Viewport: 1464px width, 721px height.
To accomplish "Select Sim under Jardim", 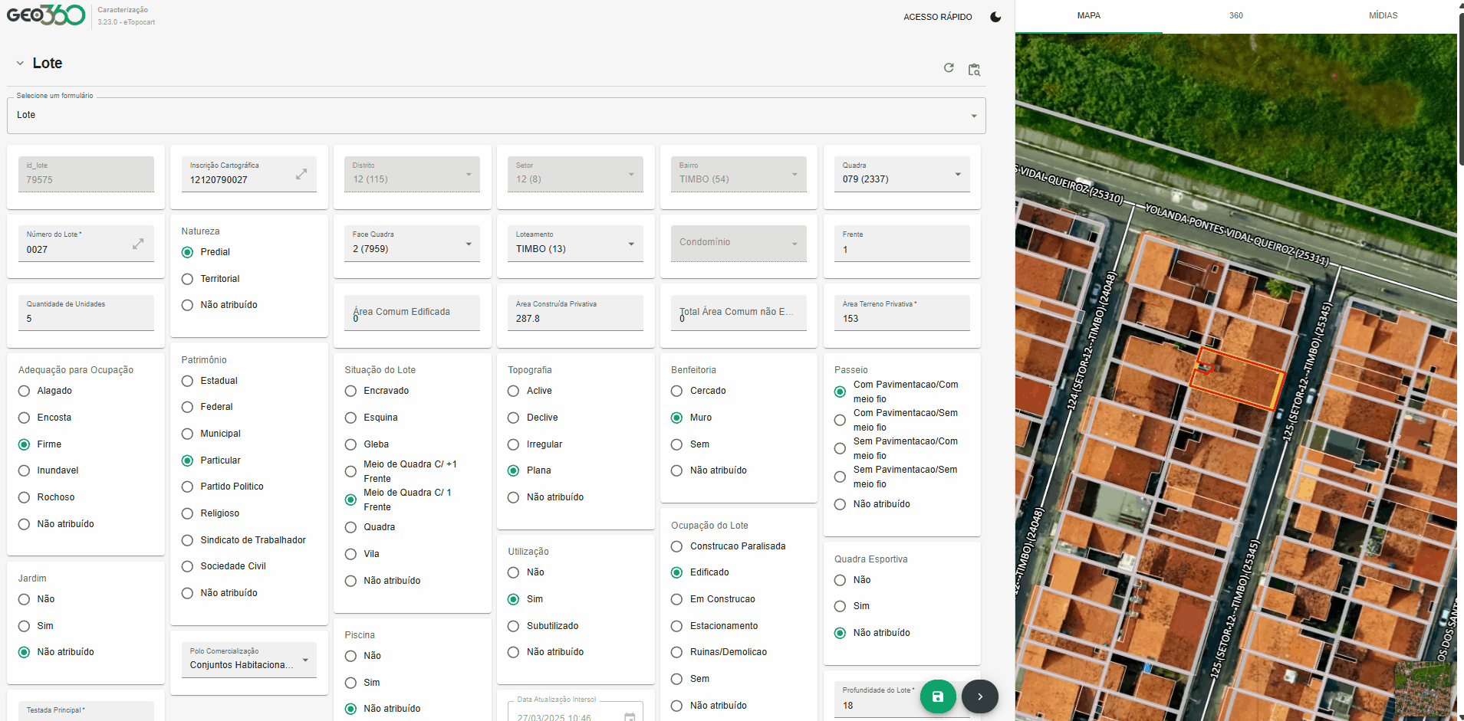I will pos(24,626).
